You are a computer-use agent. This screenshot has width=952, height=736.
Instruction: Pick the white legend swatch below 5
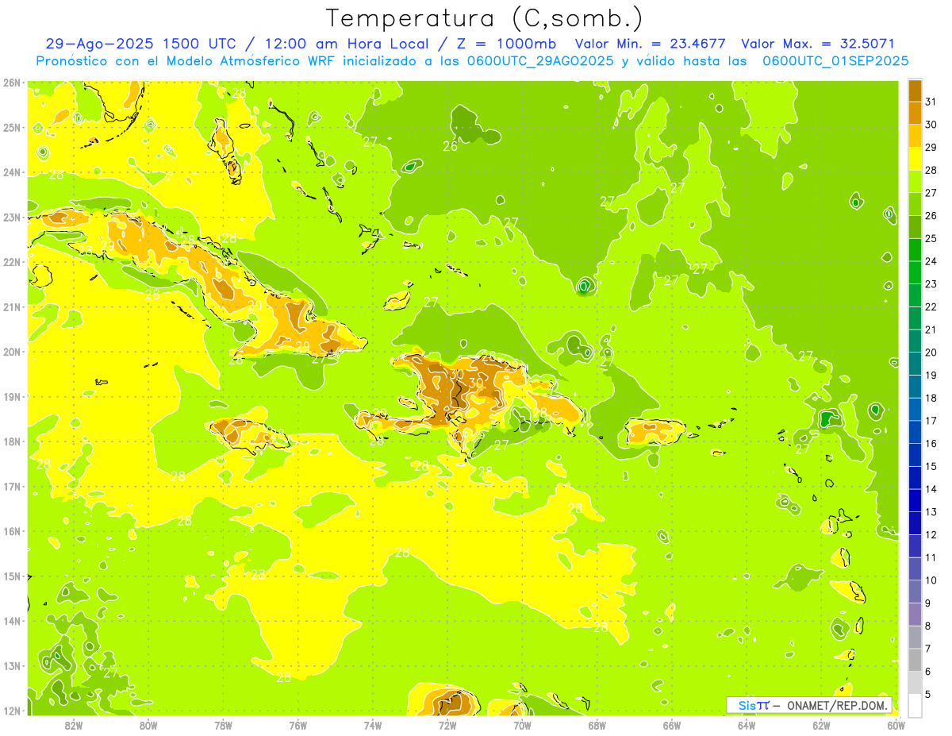pos(915,705)
